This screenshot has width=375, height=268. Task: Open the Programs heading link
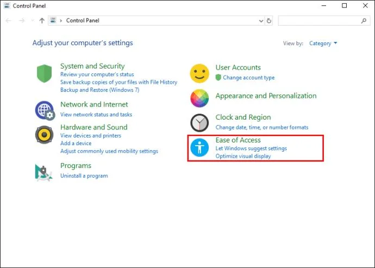point(76,166)
